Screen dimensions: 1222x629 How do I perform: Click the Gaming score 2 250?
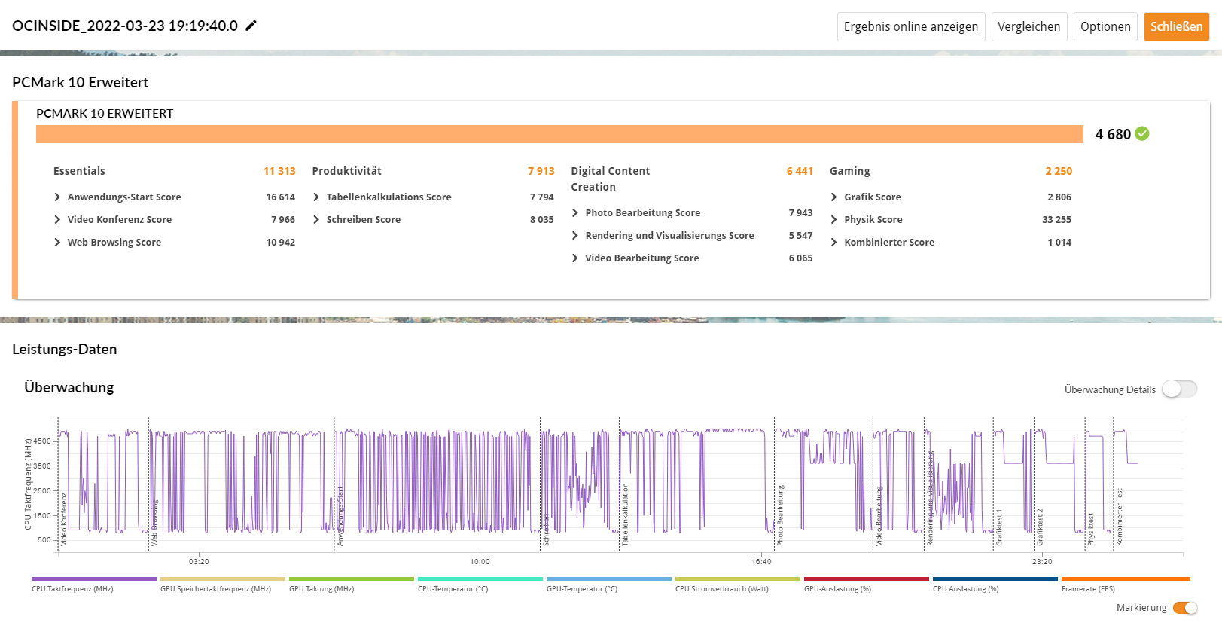1059,171
